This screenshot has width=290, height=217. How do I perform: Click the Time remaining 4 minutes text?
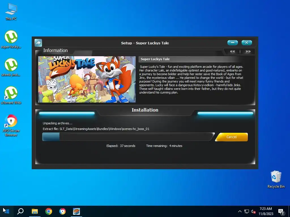164,146
